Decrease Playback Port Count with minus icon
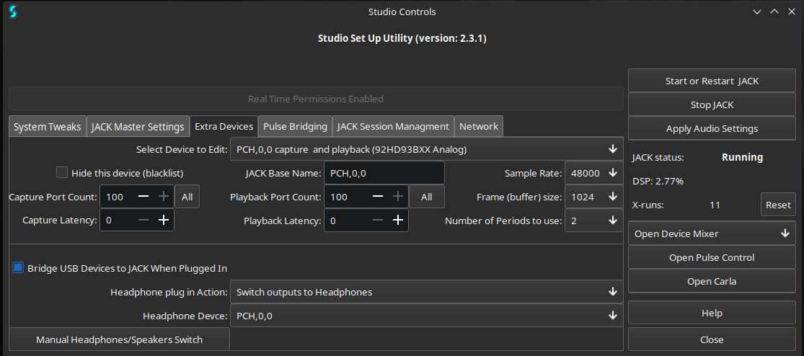The image size is (804, 356). coord(378,197)
